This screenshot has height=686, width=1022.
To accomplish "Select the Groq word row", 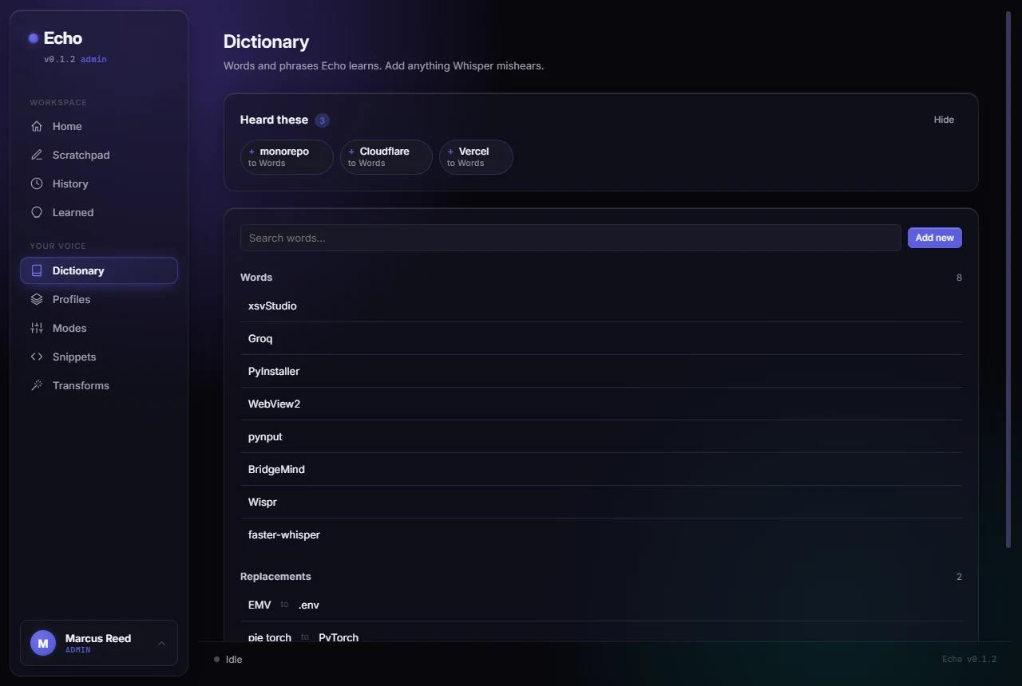I will point(601,339).
